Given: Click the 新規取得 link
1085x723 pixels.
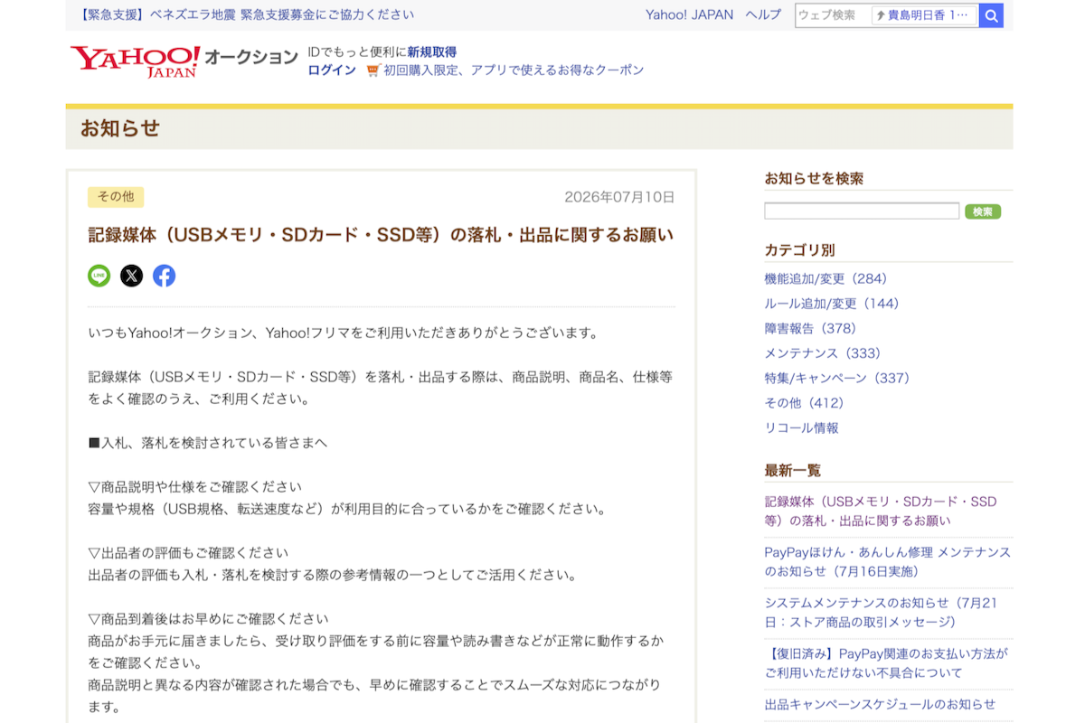Looking at the screenshot, I should point(432,52).
